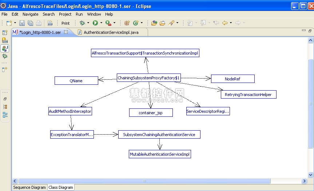Select the Java perspective icon

[5, 48]
